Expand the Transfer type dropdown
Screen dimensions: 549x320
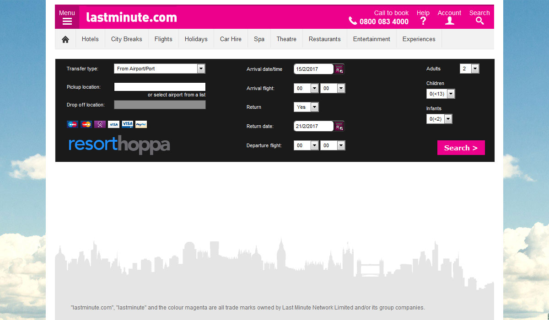tap(160, 69)
